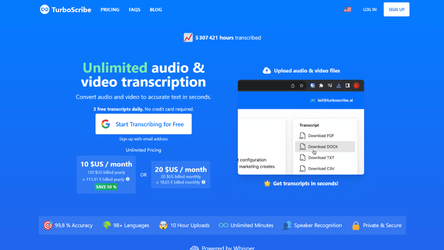The image size is (444, 250).
Task: Click the info icon beside 18,65 € billed monthly
Action: pyautogui.click(x=203, y=182)
